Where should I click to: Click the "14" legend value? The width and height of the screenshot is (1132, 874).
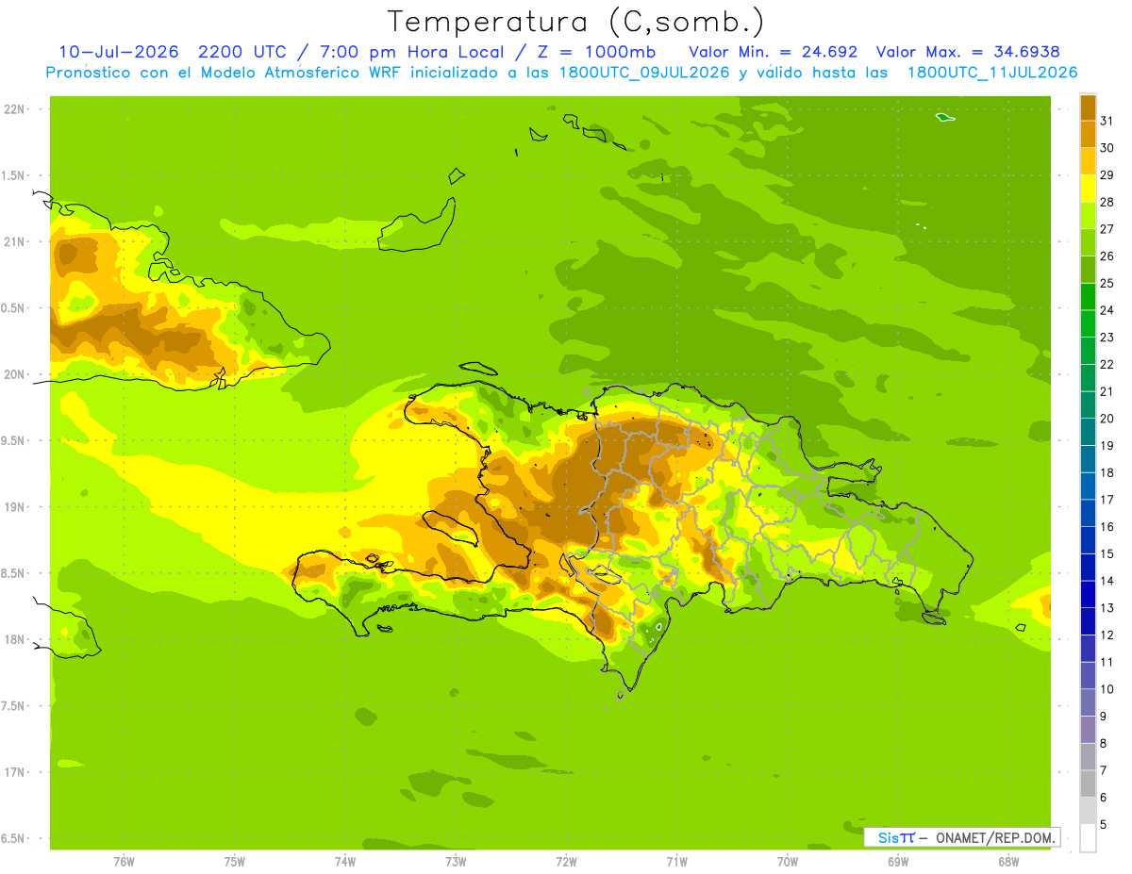[1107, 581]
